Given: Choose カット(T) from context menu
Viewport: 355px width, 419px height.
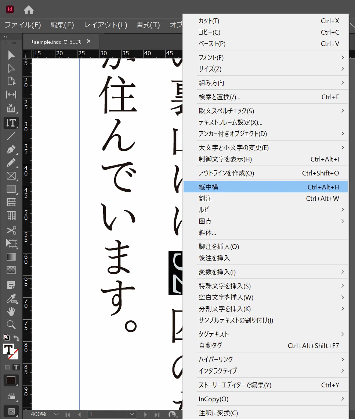Looking at the screenshot, I should tap(266, 21).
